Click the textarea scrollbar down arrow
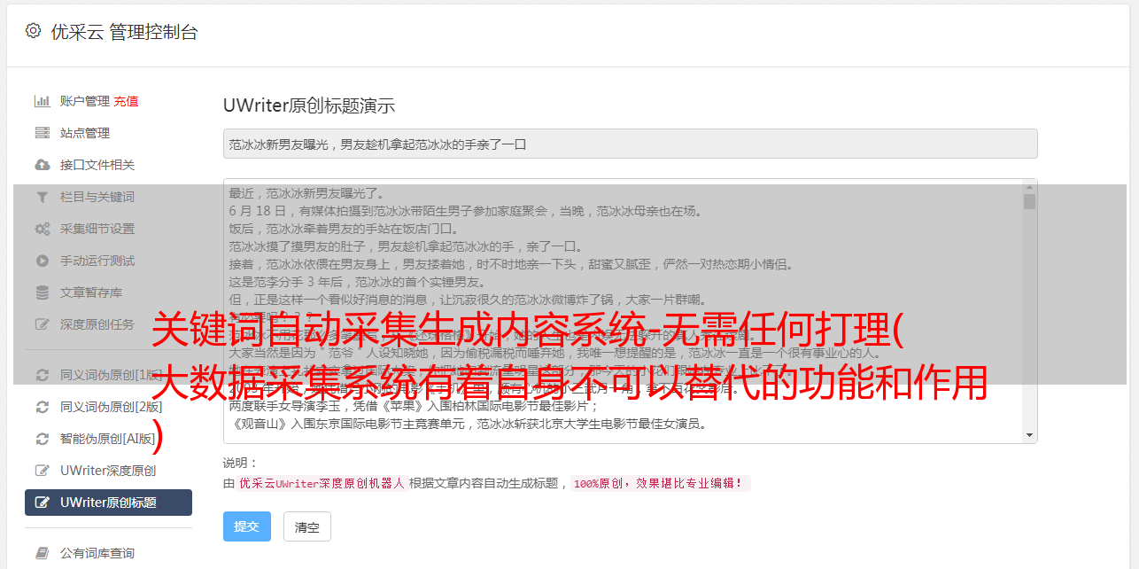The image size is (1139, 569). [x=1029, y=435]
